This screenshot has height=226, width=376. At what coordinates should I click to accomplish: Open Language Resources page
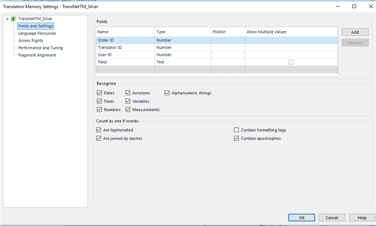[37, 33]
